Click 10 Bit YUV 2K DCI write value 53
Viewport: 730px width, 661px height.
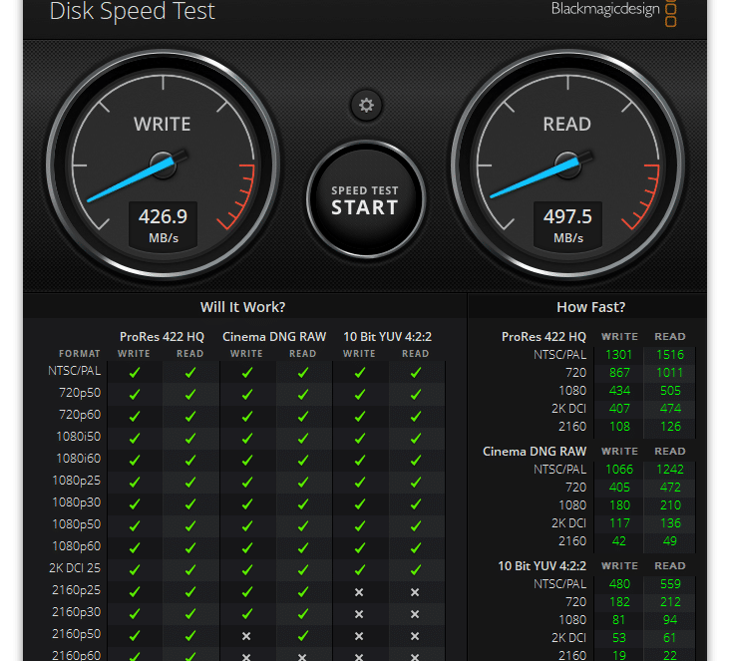[619, 638]
